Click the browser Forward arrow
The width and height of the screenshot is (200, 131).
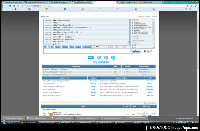(6, 6)
